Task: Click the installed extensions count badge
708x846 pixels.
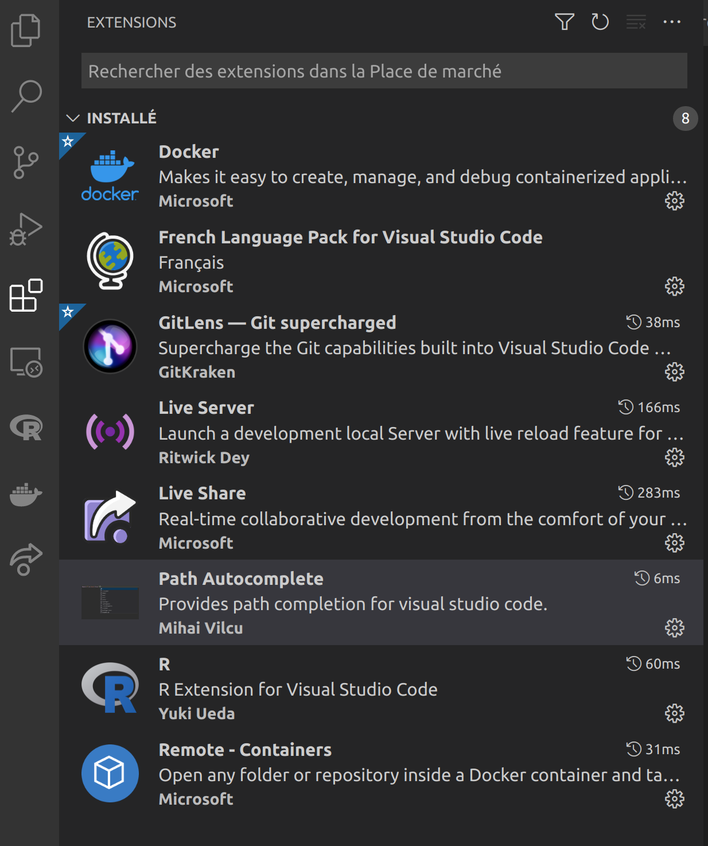Action: (686, 118)
